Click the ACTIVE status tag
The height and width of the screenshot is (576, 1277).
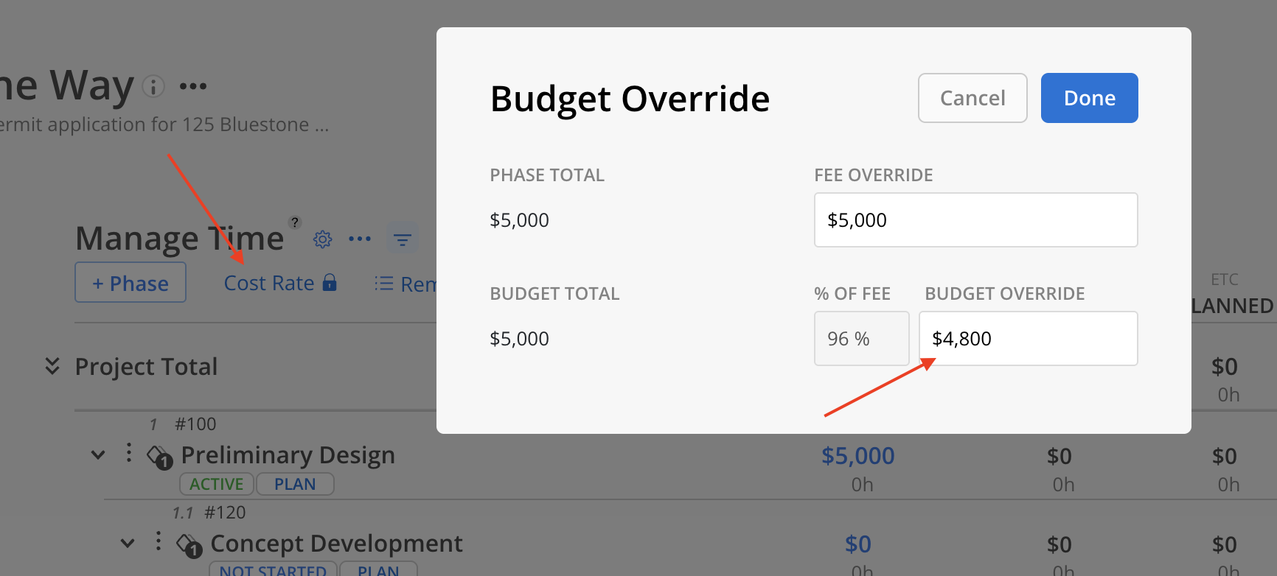point(217,484)
